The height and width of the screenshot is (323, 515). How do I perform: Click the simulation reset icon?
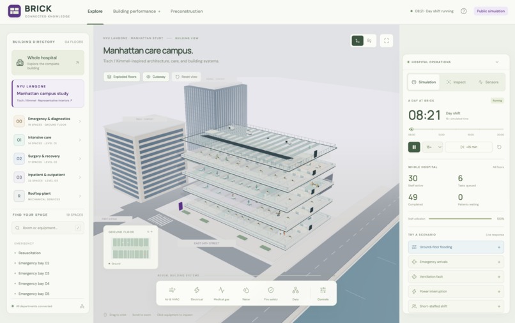[499, 147]
